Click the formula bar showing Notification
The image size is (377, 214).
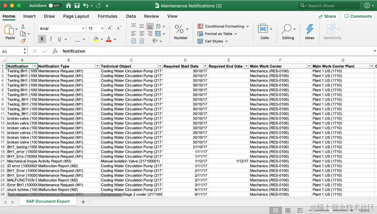[x=216, y=51]
